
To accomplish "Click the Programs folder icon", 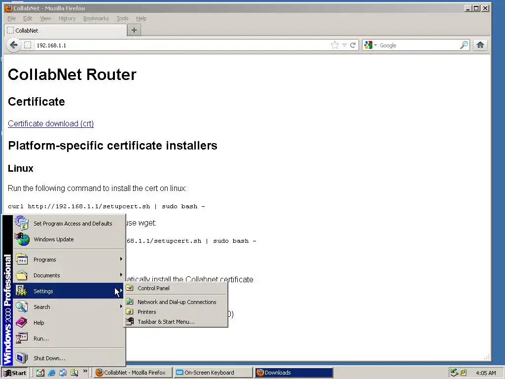I will click(x=22, y=260).
